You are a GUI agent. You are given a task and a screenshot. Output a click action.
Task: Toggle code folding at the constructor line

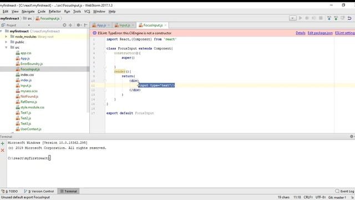(105, 53)
